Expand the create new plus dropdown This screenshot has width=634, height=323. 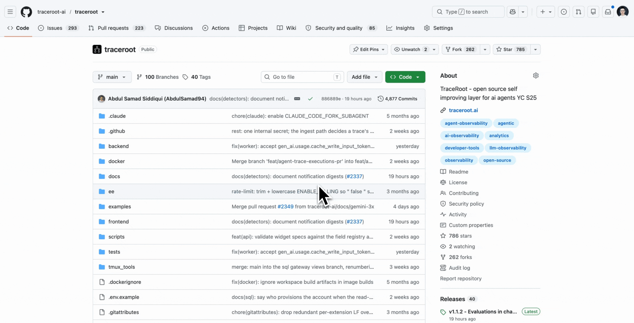point(545,12)
